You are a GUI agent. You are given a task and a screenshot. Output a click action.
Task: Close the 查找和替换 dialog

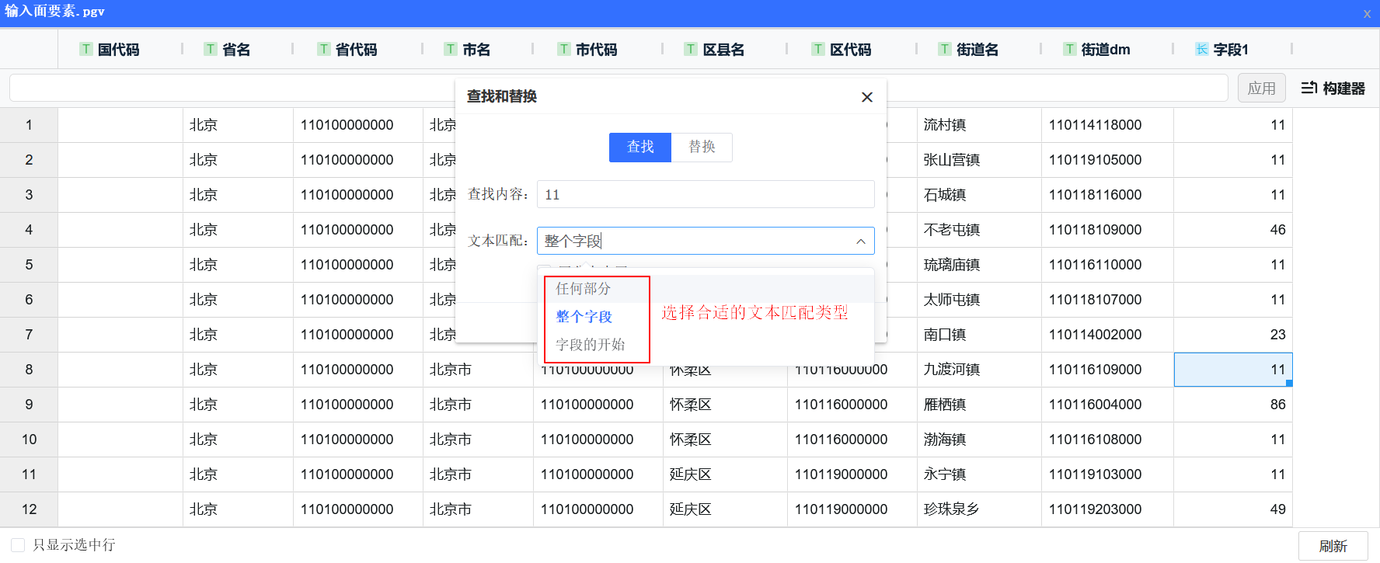pos(867,97)
